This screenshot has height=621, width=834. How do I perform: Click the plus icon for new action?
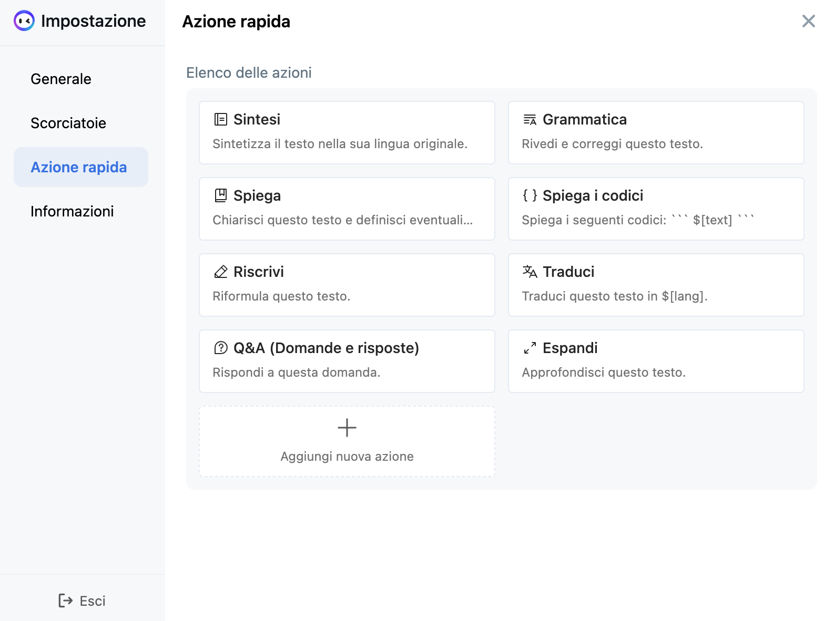click(347, 428)
